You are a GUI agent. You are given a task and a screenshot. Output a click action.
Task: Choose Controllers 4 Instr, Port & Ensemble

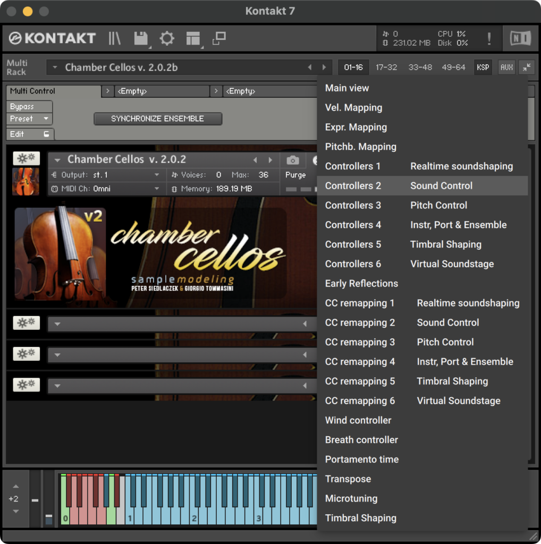[422, 225]
